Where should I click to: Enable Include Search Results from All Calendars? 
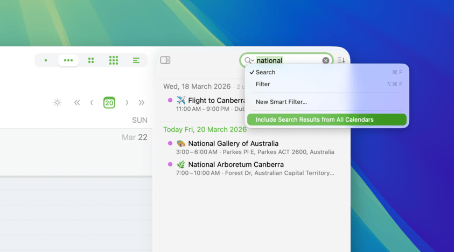(326, 120)
